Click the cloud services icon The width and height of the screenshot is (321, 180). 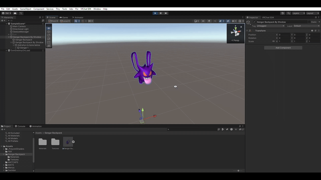pos(15,13)
